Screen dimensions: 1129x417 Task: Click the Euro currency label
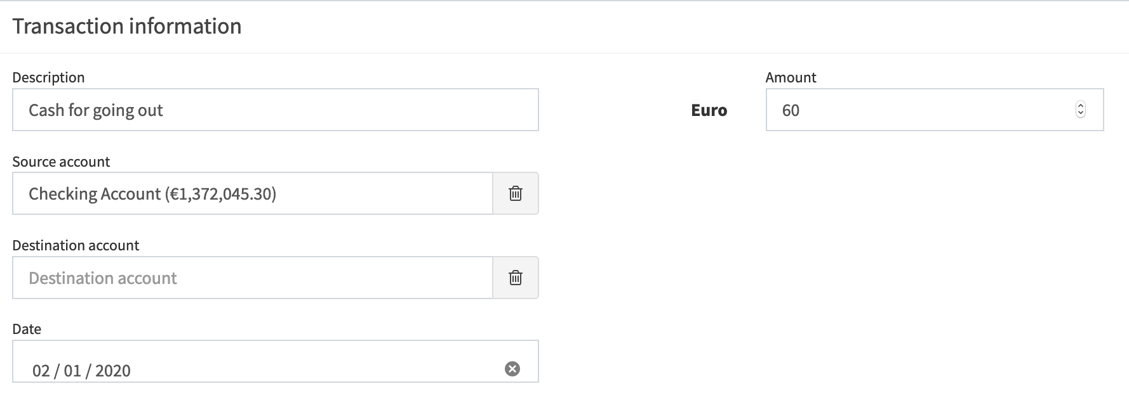[709, 110]
